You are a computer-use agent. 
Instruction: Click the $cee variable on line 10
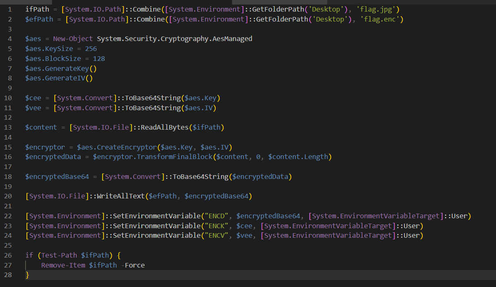pos(33,98)
